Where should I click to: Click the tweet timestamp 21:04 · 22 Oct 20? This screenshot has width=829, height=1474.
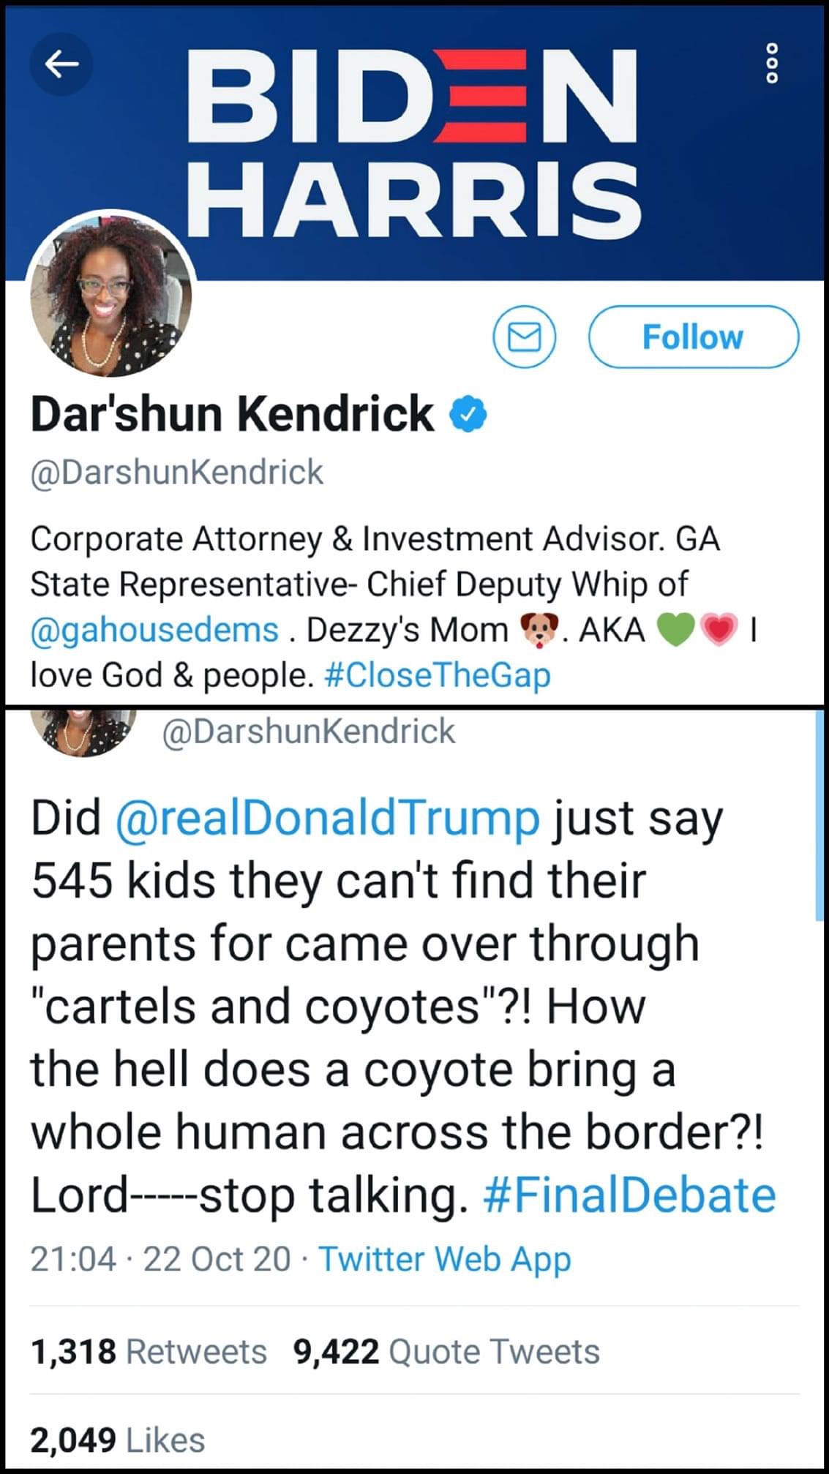pos(160,1259)
